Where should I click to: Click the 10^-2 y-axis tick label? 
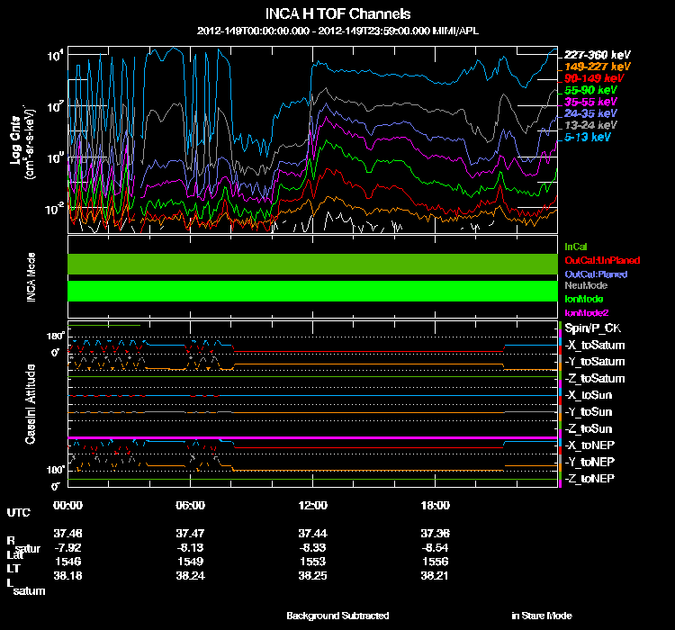(x=55, y=209)
